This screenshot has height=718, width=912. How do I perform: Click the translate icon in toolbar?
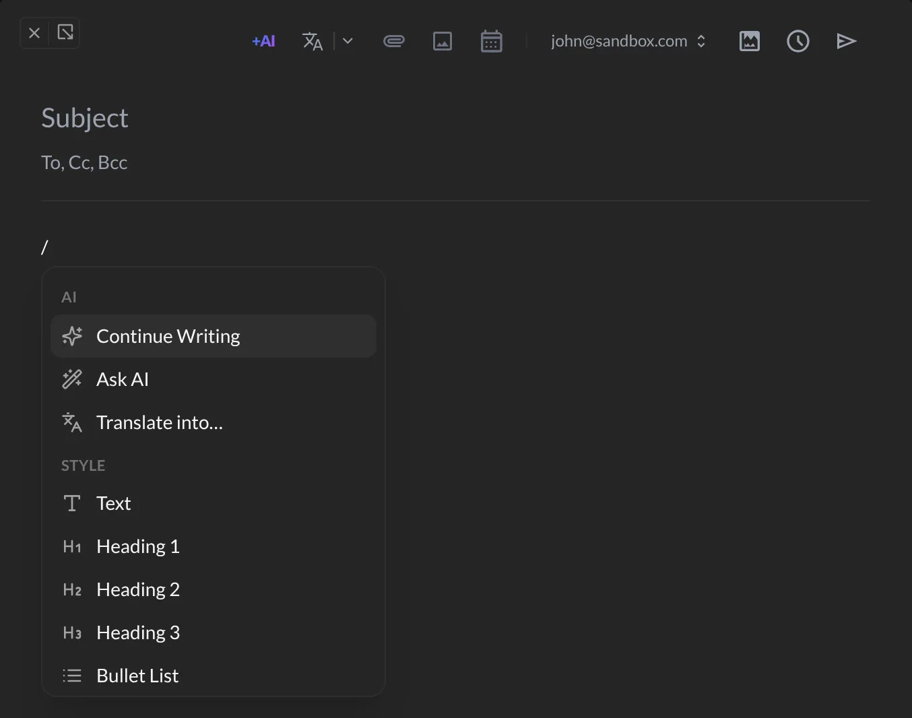click(x=313, y=41)
